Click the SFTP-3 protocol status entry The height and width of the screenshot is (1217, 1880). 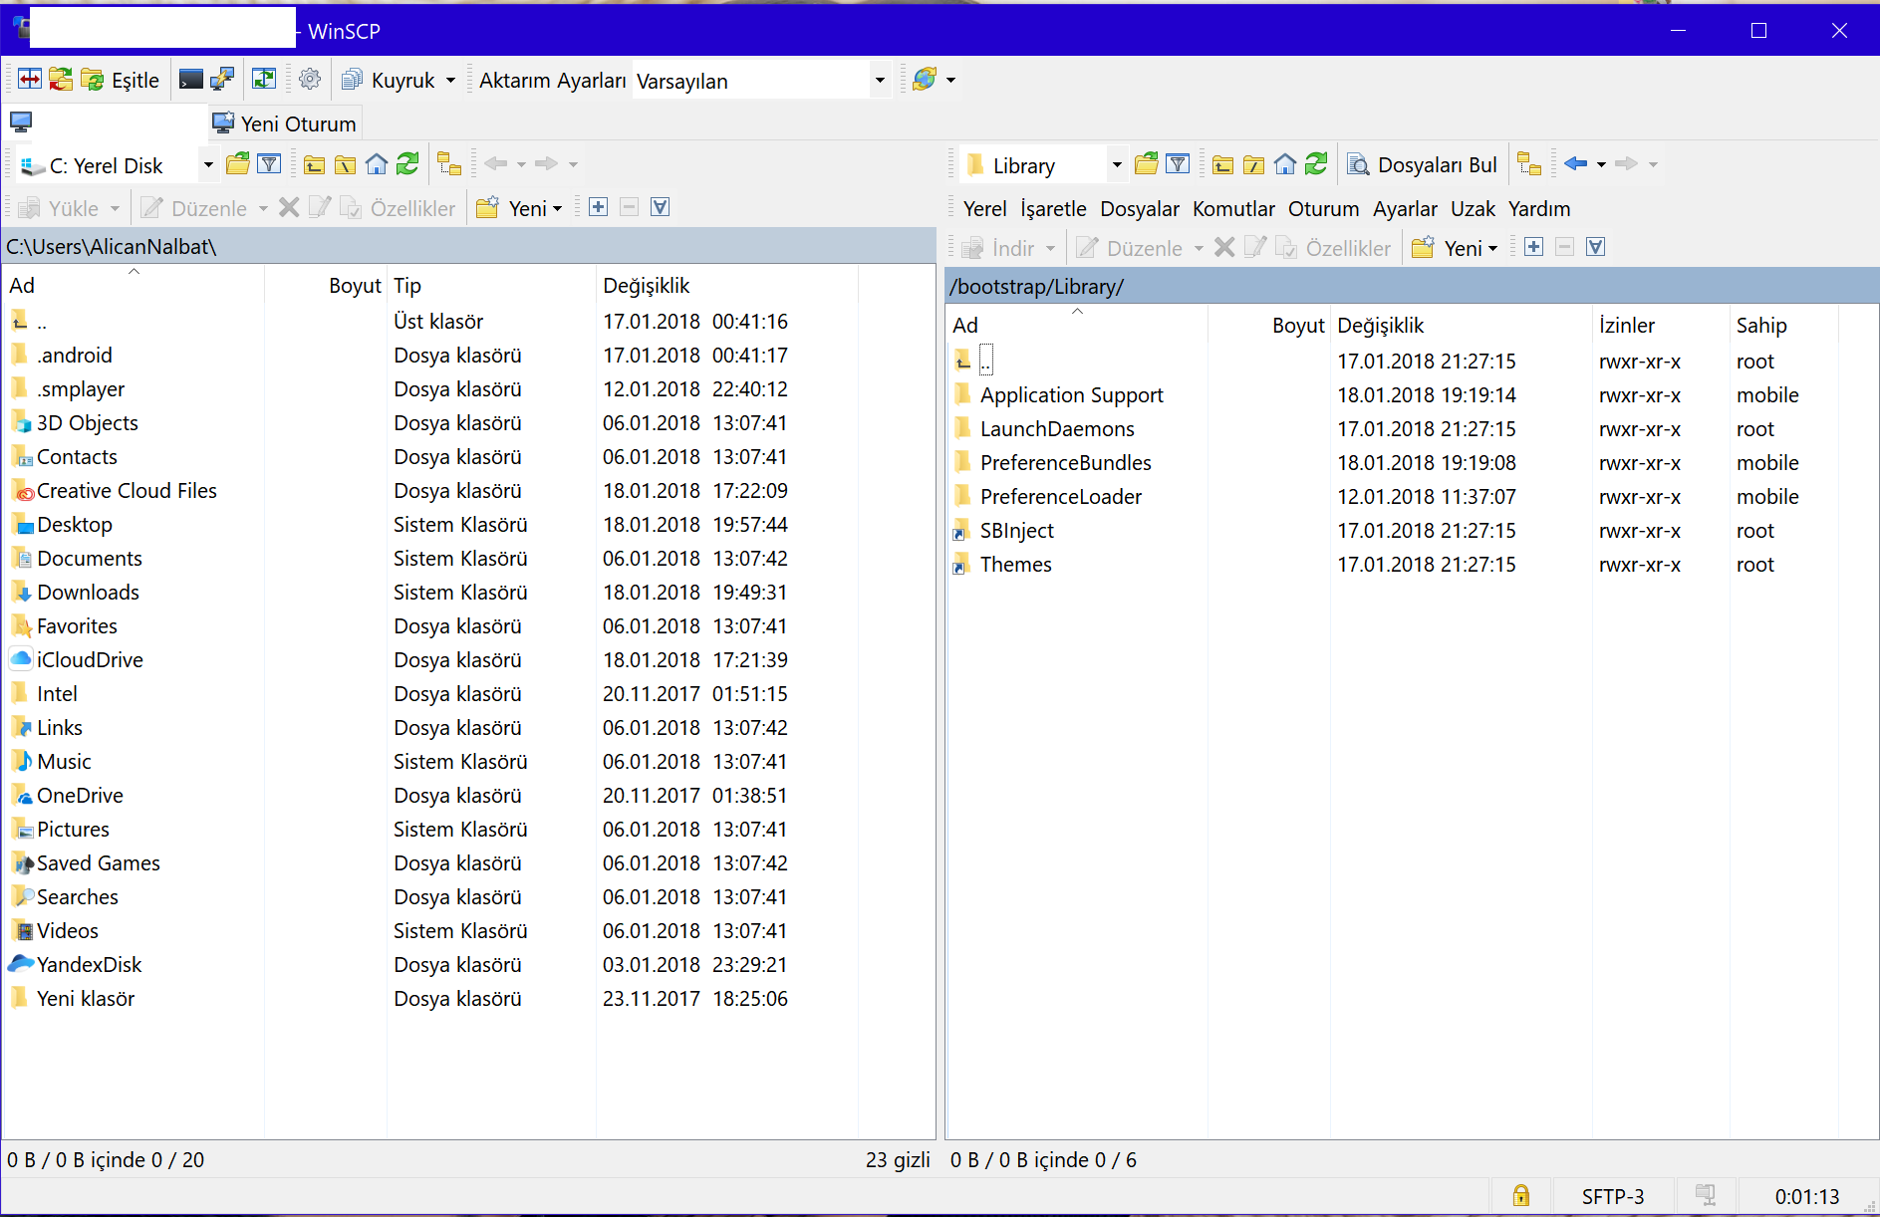[1612, 1196]
